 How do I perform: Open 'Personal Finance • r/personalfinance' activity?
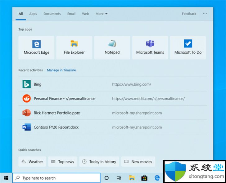tap(65, 99)
